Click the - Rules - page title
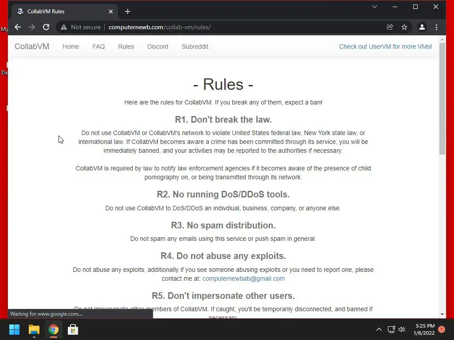 click(x=223, y=85)
